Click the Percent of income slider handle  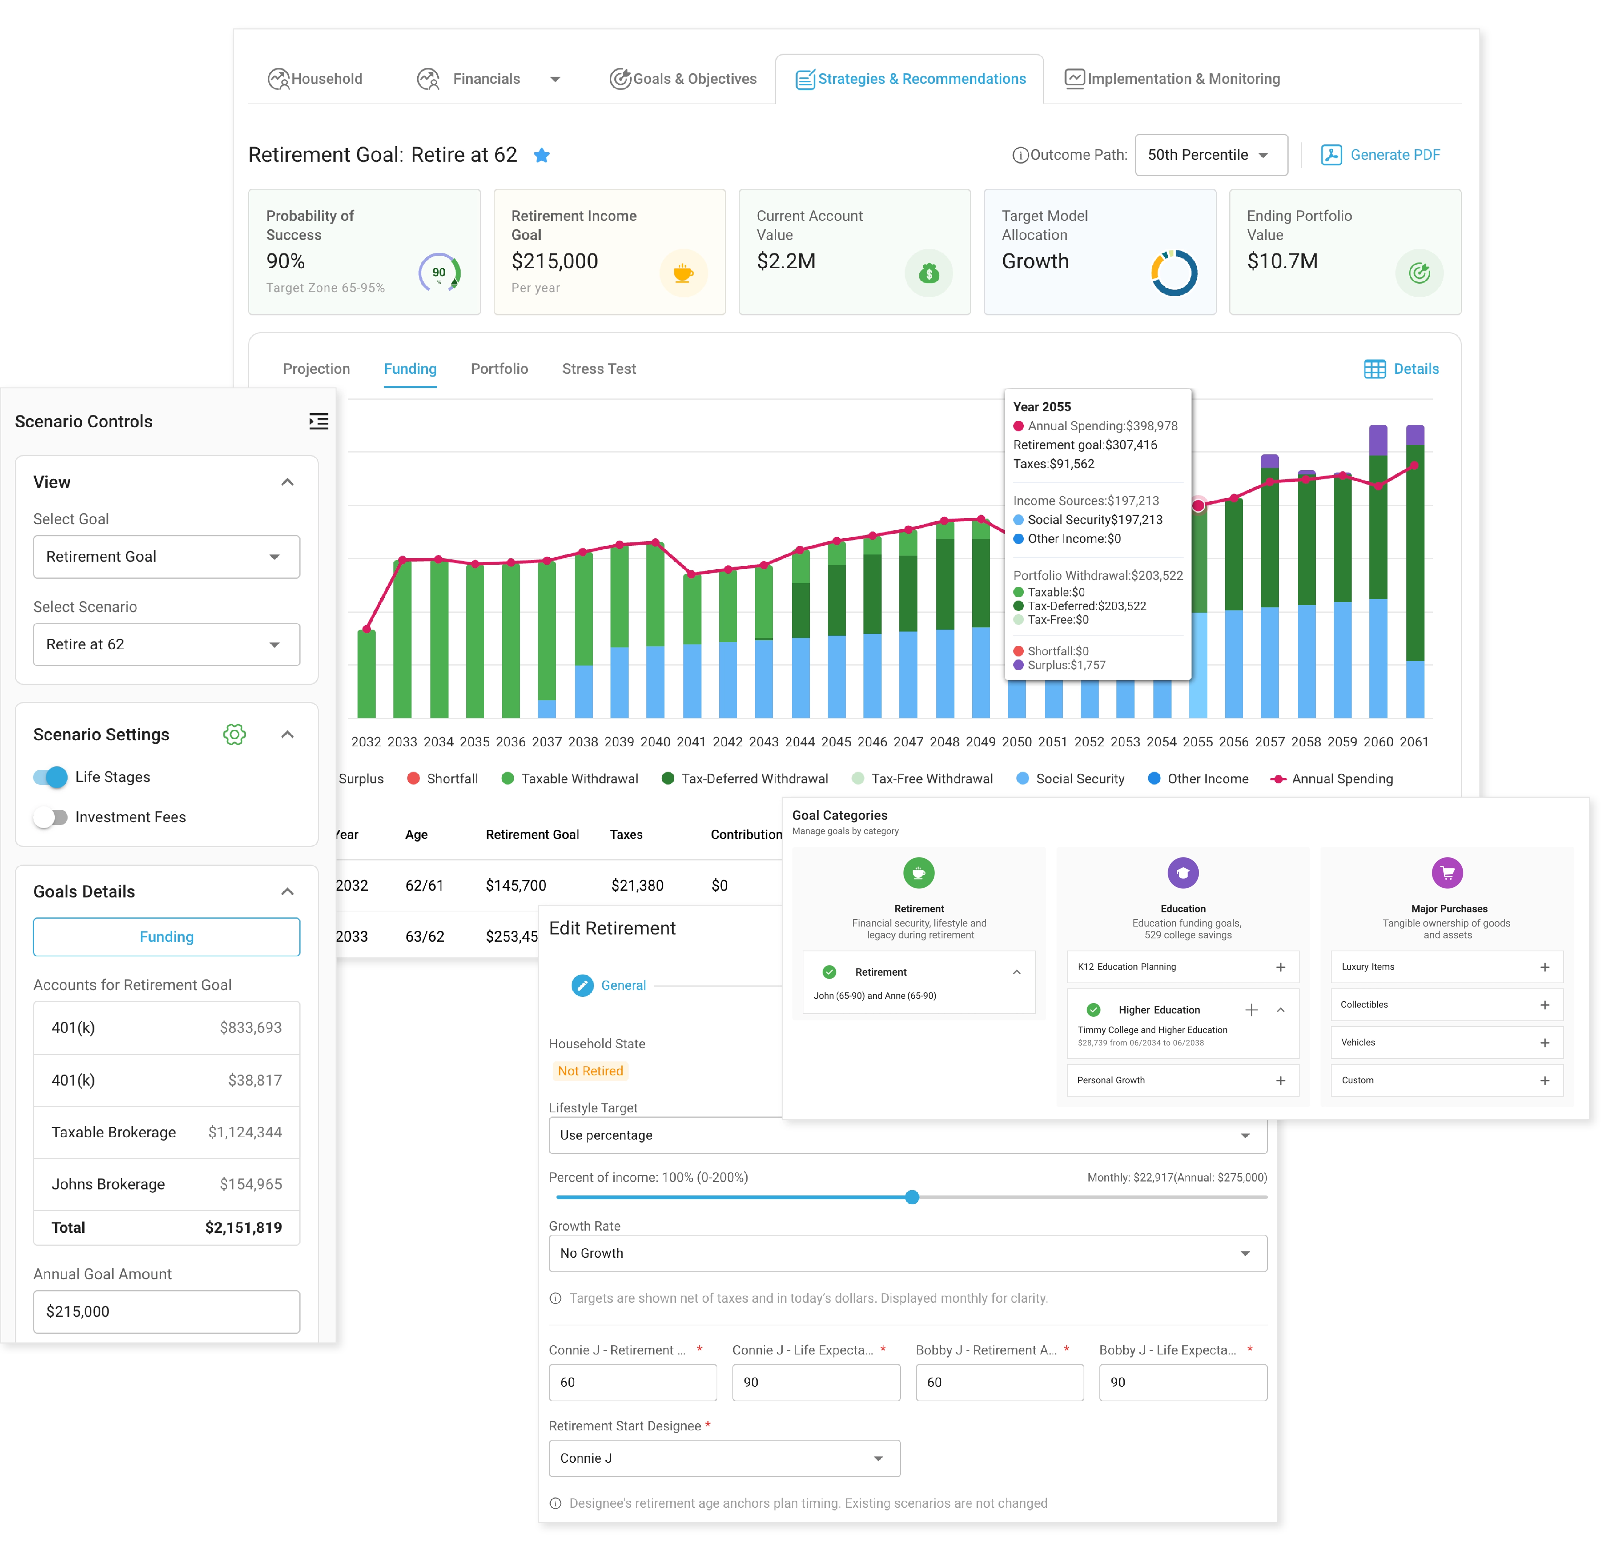(x=911, y=1197)
